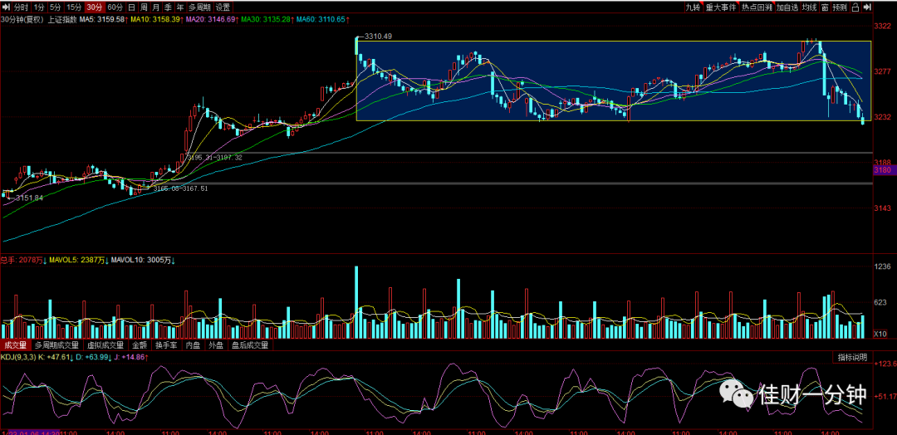The image size is (897, 435).
Task: Select the 60分 period tab
Action: pyautogui.click(x=115, y=7)
